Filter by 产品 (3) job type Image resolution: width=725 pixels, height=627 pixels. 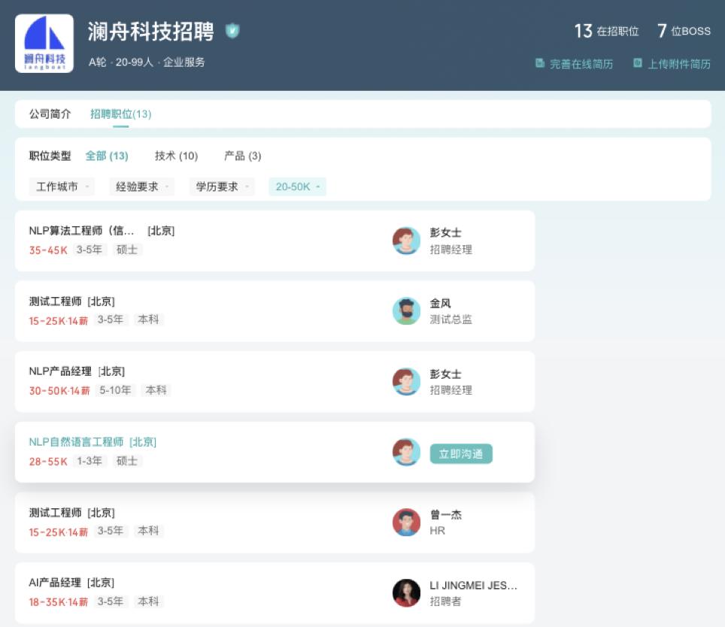[243, 156]
